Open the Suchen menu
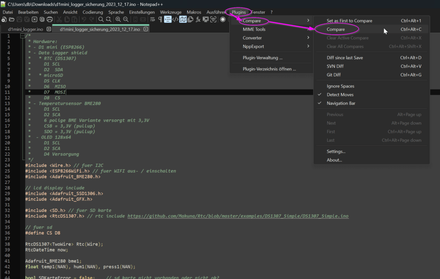Viewport: 440px width, 279px height. [51, 12]
